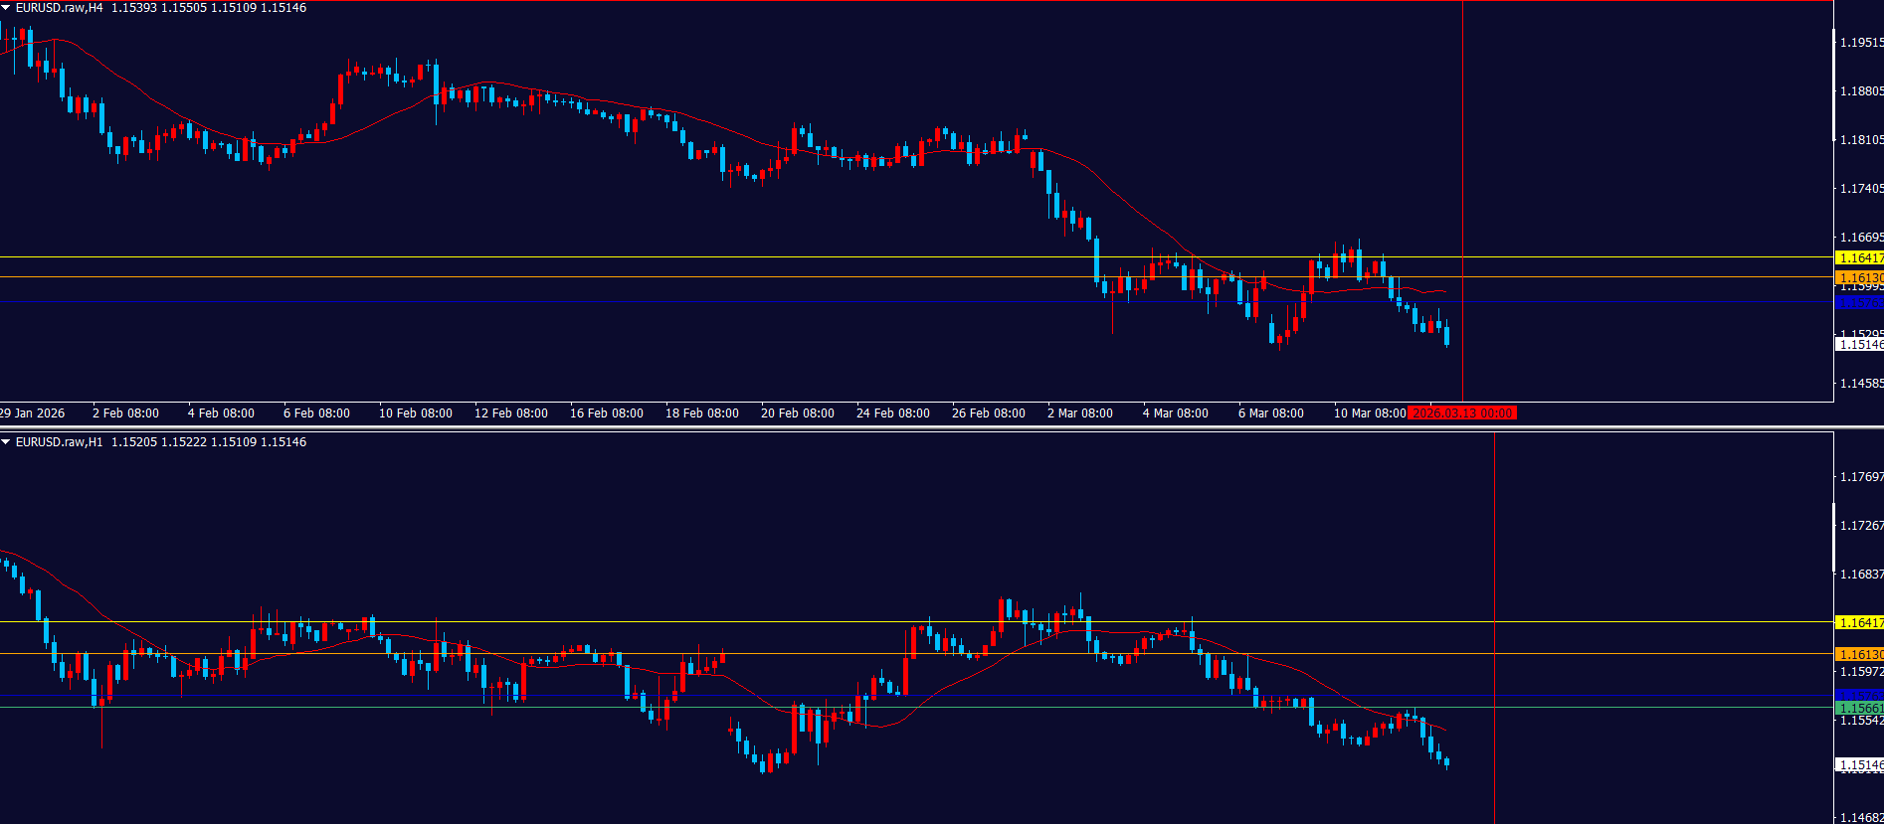
Task: Select green 1.15661 price label on H1 chart
Action: (1858, 709)
